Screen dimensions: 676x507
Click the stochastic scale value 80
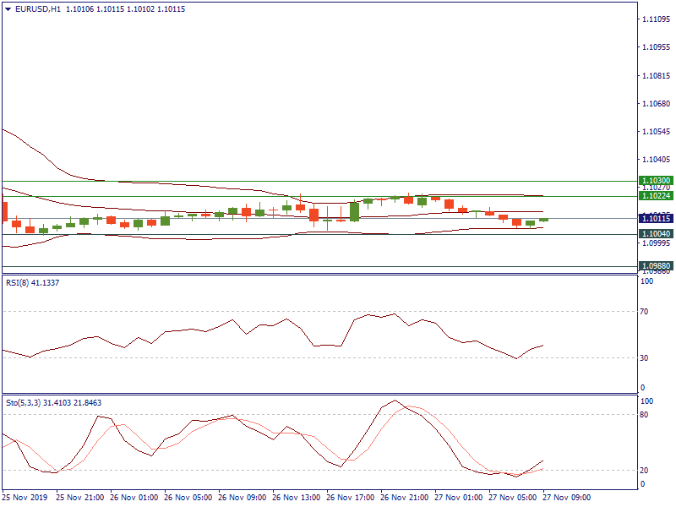tap(646, 415)
